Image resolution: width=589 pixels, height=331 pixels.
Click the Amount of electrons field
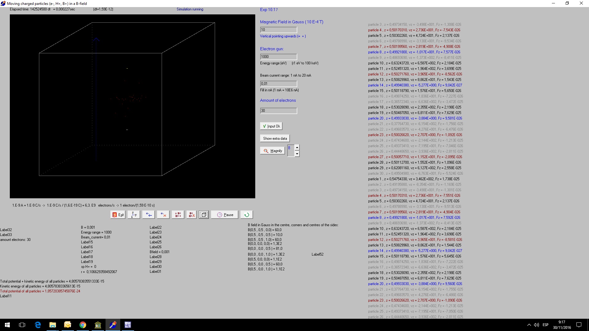tap(278, 111)
